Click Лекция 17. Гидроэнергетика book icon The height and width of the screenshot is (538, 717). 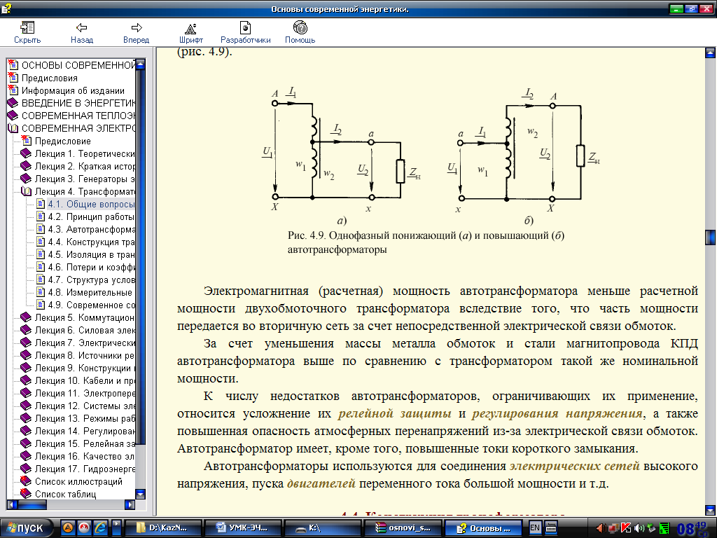pos(26,469)
